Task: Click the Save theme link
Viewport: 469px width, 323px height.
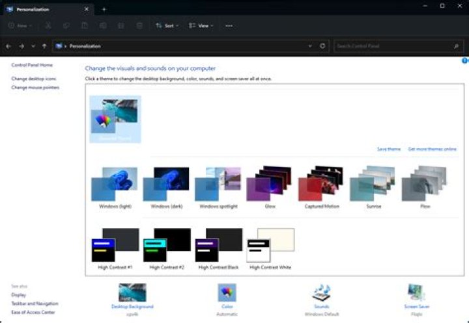Action: 388,149
